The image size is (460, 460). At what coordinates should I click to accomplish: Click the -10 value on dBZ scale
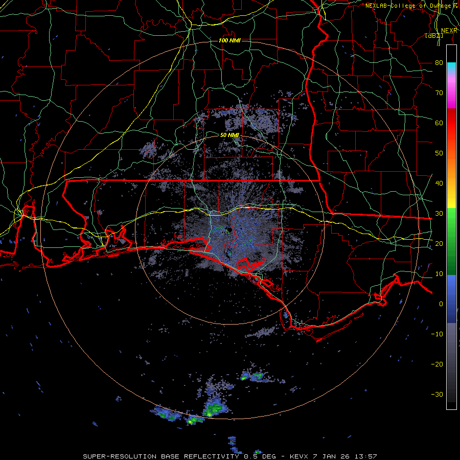(x=437, y=334)
